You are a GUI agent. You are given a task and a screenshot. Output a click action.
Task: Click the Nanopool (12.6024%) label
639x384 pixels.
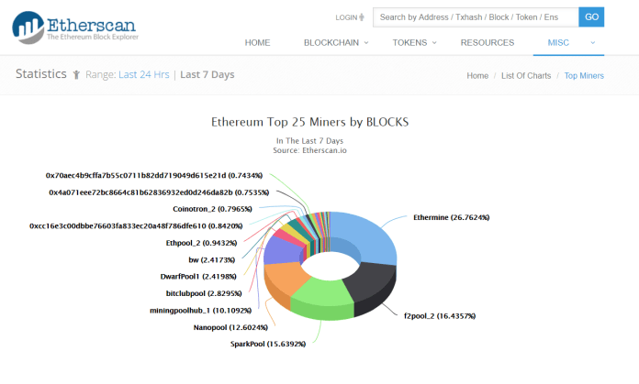[x=230, y=327]
